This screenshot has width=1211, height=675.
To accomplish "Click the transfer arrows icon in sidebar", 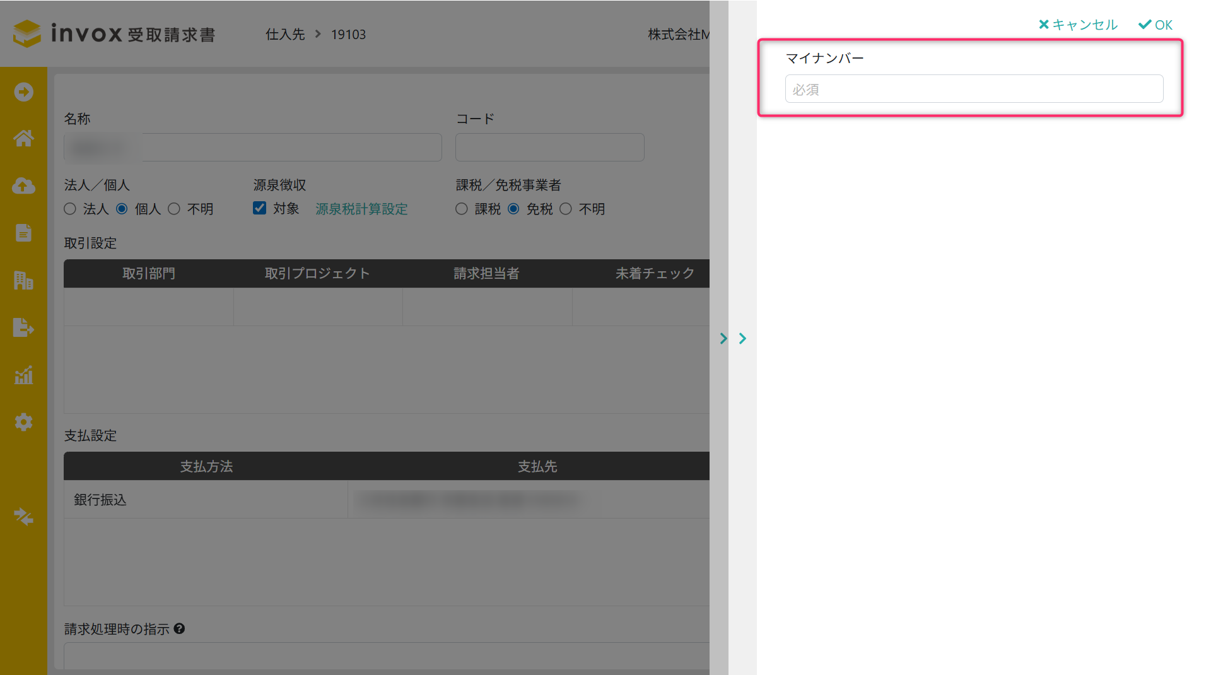I will coord(23,517).
